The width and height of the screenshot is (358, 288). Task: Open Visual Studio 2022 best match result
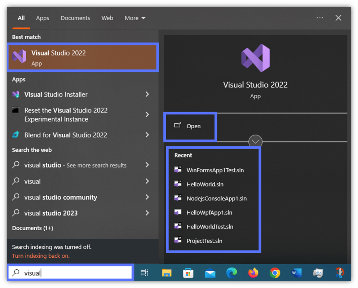click(x=83, y=57)
